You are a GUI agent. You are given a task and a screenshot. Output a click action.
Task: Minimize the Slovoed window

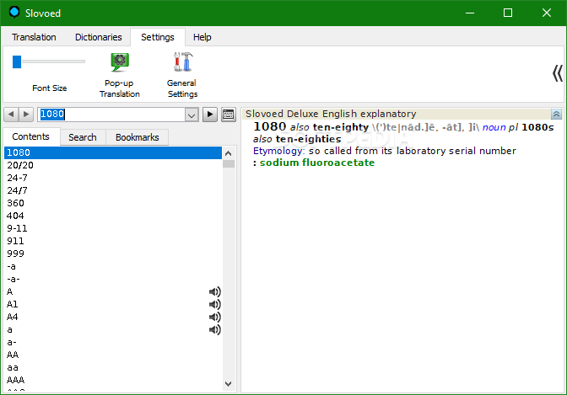pos(470,13)
